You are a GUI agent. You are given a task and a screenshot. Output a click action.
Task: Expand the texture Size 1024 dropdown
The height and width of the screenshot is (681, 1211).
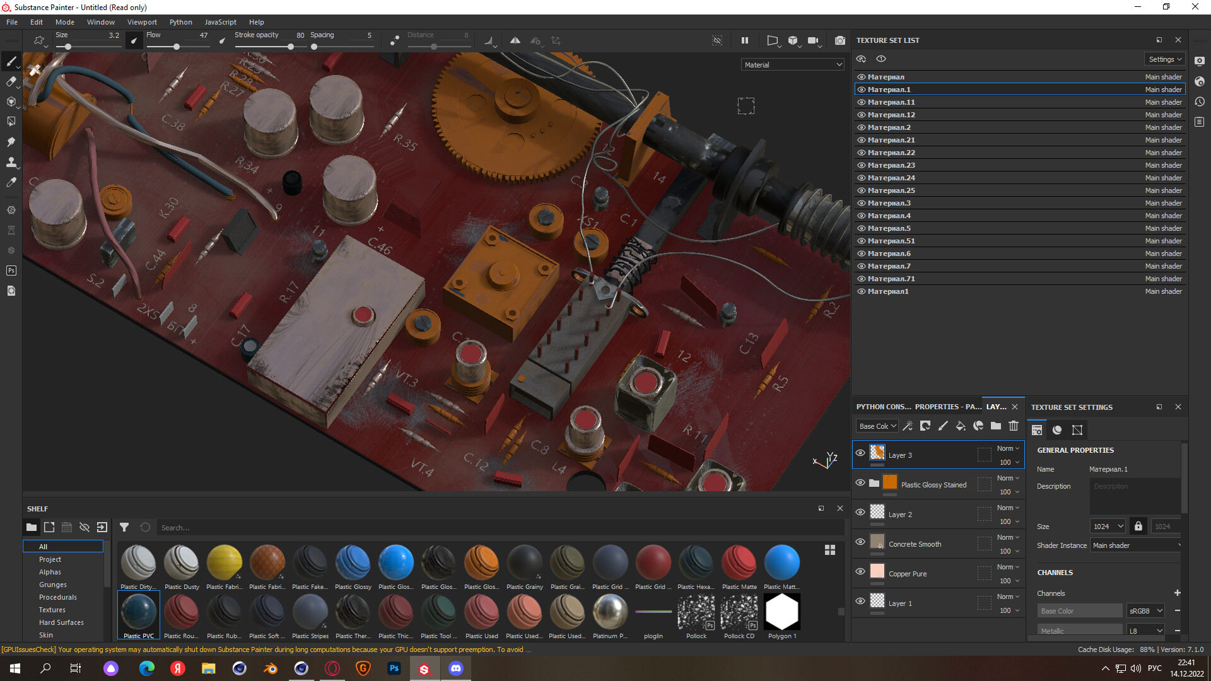click(1108, 527)
